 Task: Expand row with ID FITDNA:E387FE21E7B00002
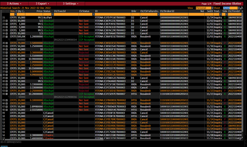click(7, 21)
